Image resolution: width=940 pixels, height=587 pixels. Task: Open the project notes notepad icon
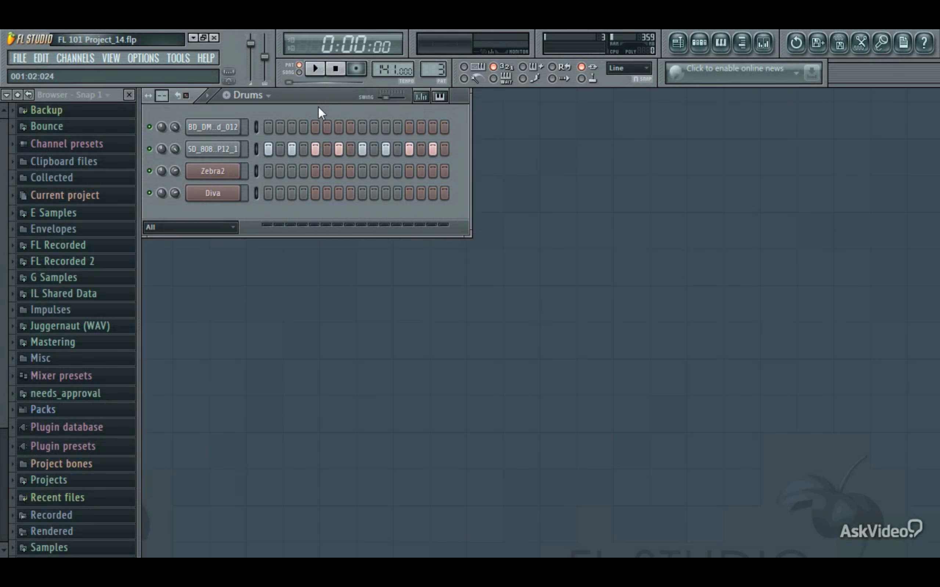click(903, 43)
